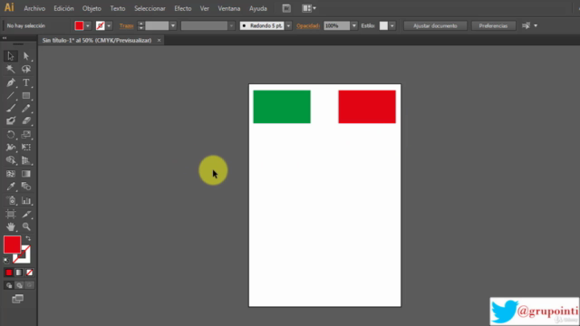Open the fill color dropdown in control bar
Image resolution: width=580 pixels, height=326 pixels.
88,26
